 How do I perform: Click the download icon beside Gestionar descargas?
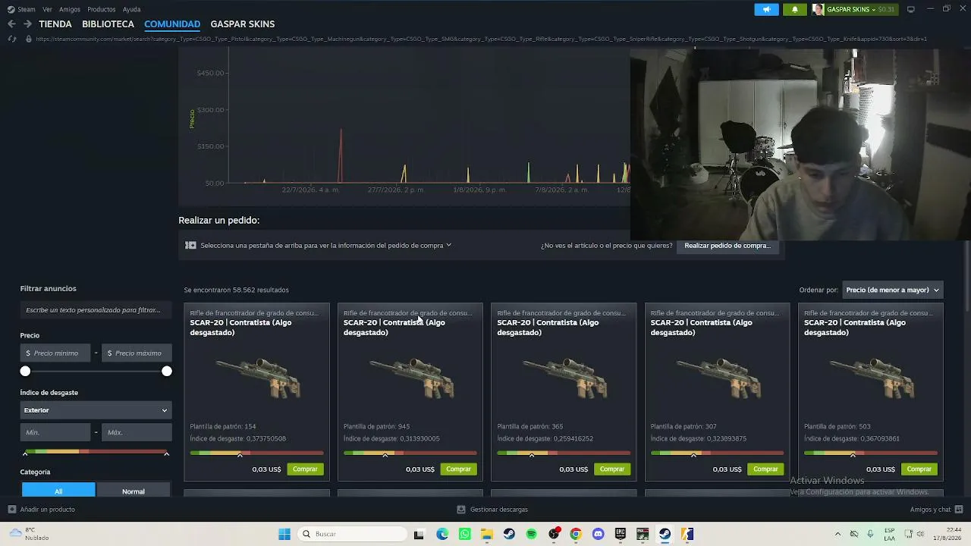(461, 510)
